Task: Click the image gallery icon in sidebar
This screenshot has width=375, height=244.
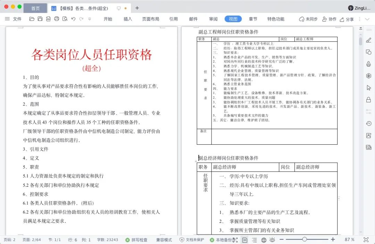Action: 368,147
